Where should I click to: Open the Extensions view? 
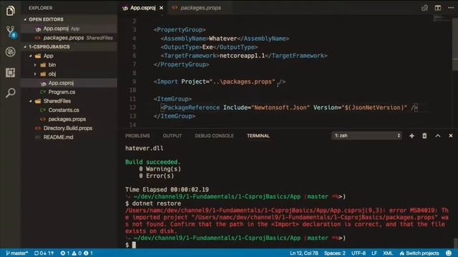click(x=10, y=72)
